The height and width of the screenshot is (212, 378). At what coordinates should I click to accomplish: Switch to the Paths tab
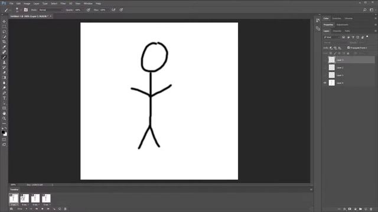(x=347, y=31)
